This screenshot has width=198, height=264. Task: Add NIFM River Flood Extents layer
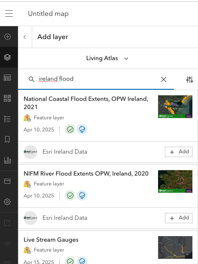[179, 218]
